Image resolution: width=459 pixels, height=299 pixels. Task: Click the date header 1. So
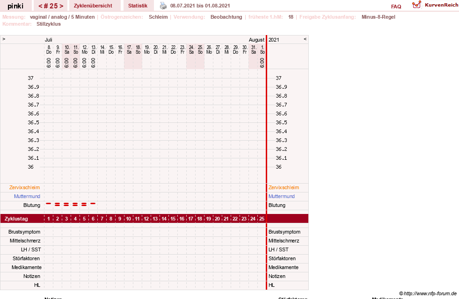click(x=262, y=50)
